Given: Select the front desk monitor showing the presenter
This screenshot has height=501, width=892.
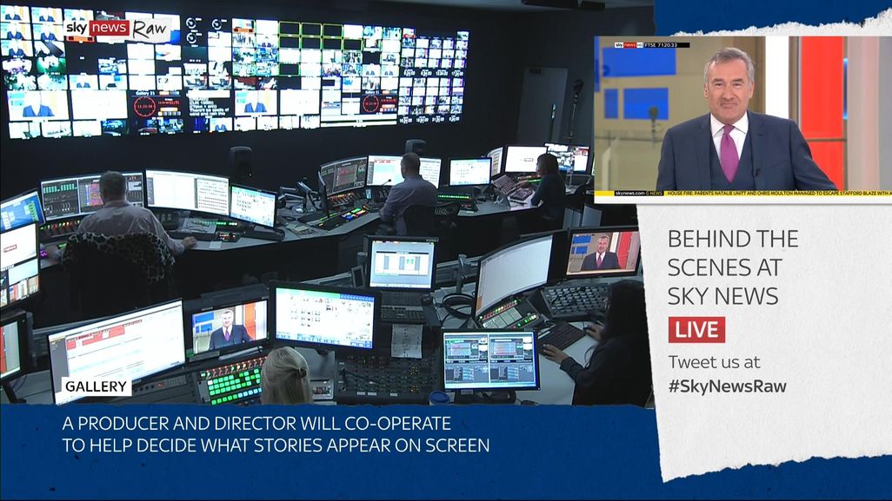Looking at the screenshot, I should click(230, 326).
